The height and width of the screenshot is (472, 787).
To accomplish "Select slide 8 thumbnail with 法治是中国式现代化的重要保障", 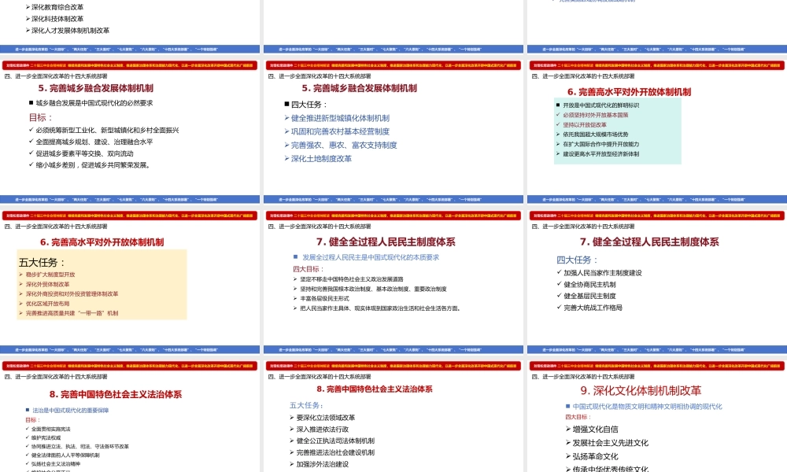I will click(130, 416).
